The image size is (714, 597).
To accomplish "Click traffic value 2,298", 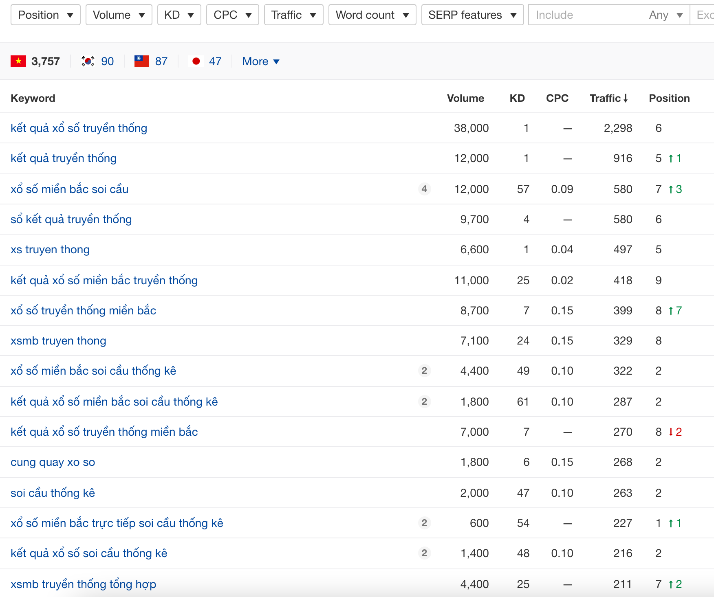I will pyautogui.click(x=618, y=128).
